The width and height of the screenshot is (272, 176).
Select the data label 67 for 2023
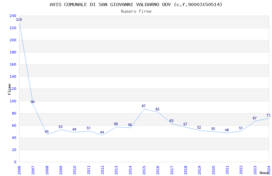tap(255, 118)
